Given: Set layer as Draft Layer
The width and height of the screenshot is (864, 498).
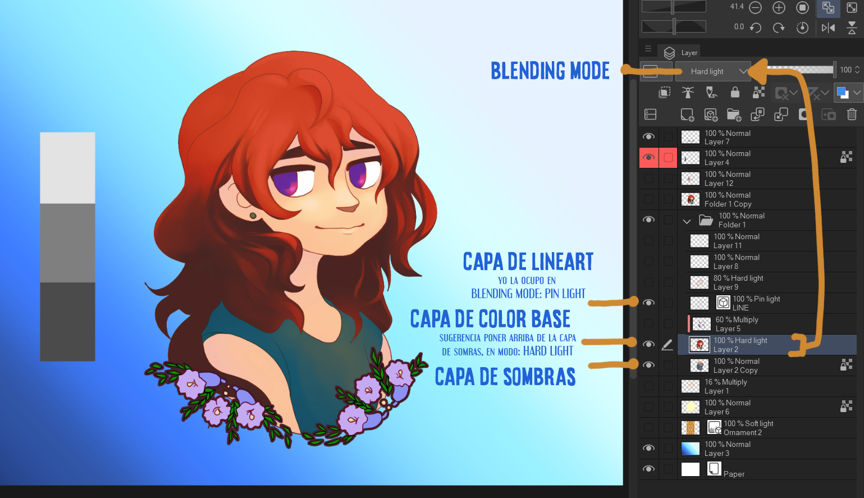Looking at the screenshot, I should 711,93.
